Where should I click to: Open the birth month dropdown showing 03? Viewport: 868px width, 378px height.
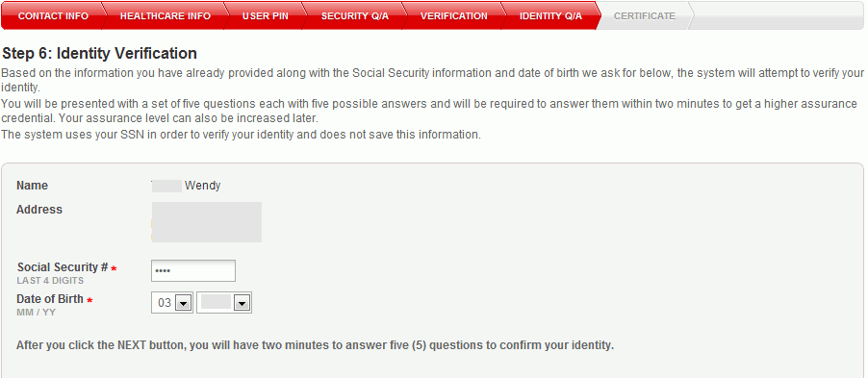point(172,303)
